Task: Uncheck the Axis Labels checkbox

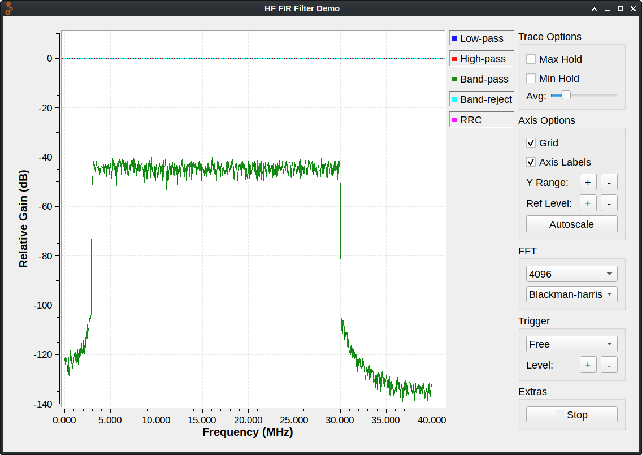Action: [531, 162]
